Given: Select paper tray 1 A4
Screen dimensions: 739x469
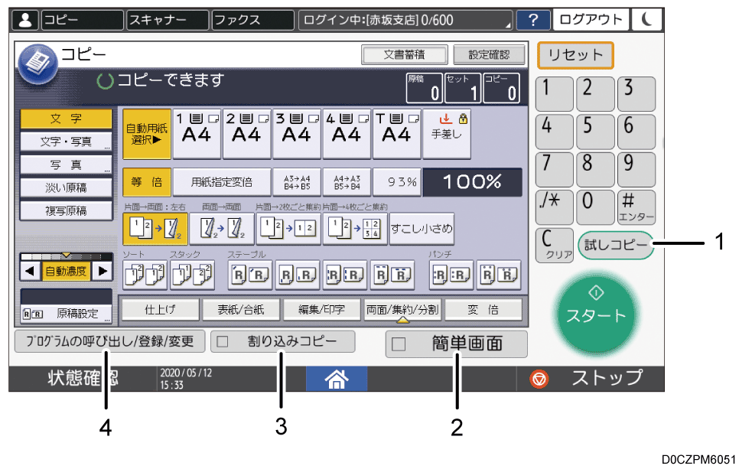Looking at the screenshot, I should pyautogui.click(x=197, y=134).
